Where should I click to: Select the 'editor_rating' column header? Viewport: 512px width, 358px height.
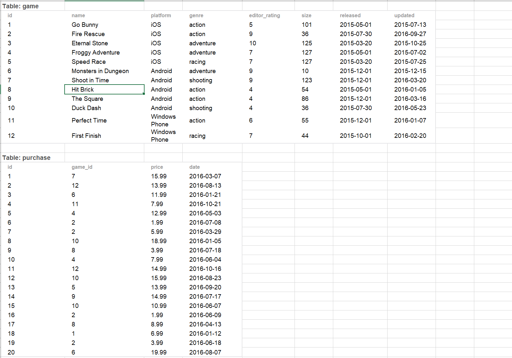[x=264, y=15]
